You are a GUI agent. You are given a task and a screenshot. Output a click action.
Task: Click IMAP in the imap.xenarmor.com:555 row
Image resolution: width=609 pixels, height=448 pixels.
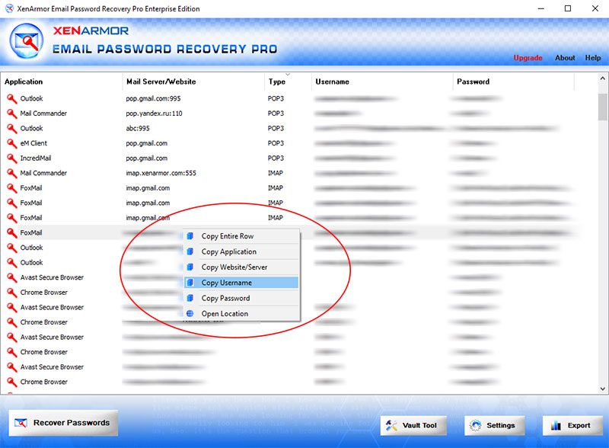pyautogui.click(x=276, y=173)
